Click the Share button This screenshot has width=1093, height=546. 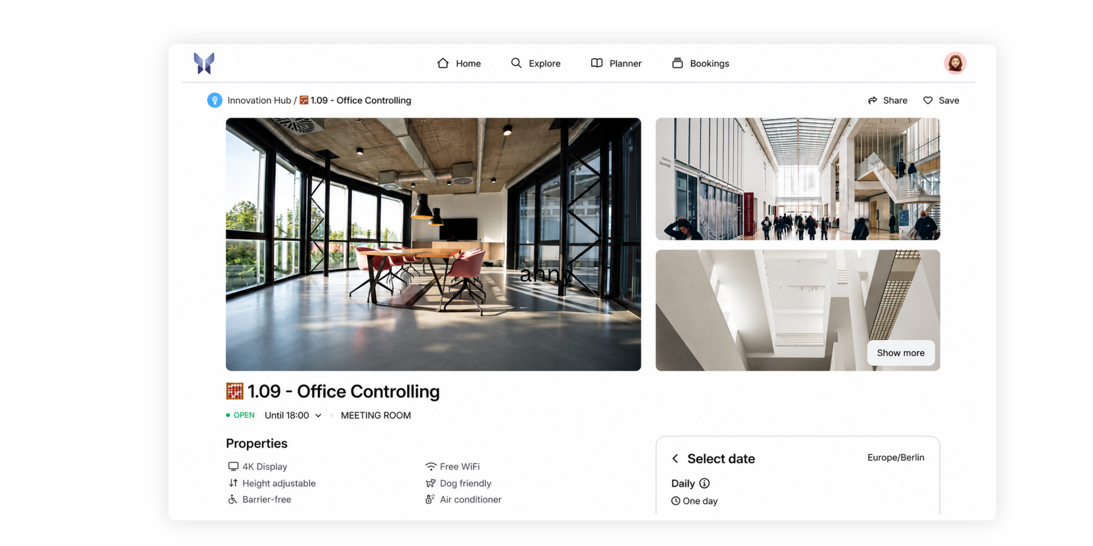click(888, 100)
